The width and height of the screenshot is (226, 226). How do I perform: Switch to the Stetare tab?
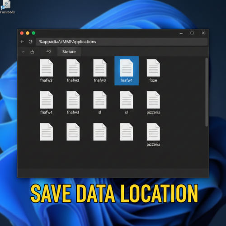pos(69,52)
